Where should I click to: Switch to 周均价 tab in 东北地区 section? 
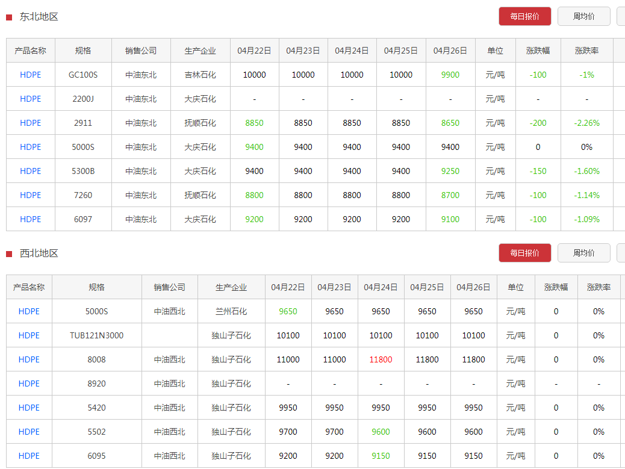[583, 16]
